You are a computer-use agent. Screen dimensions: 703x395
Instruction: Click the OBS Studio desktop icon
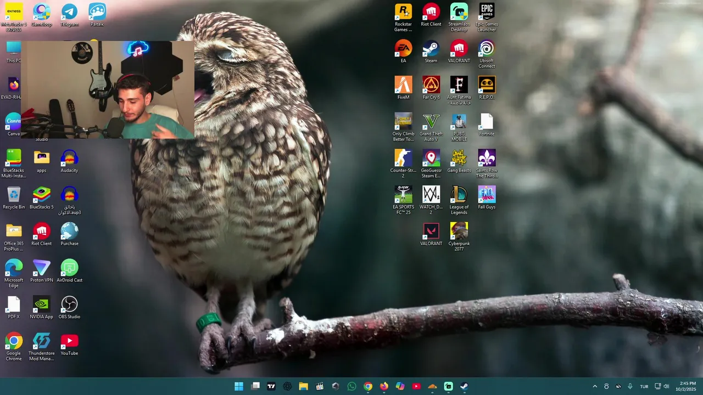69,308
